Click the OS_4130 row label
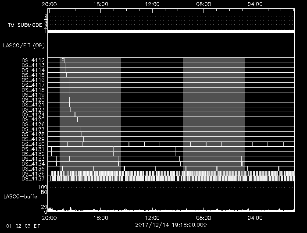307x233 pixels. click(33, 144)
